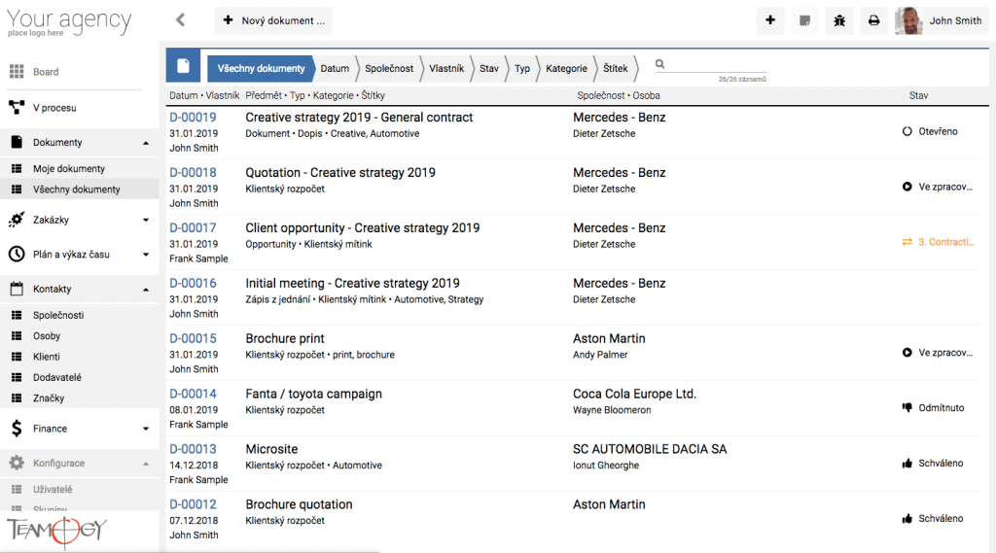
Task: Open document D-00012
Action: [x=194, y=504]
